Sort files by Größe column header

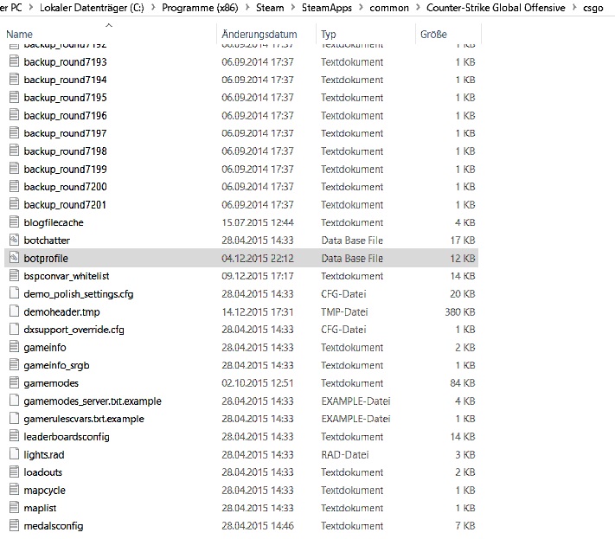point(433,34)
